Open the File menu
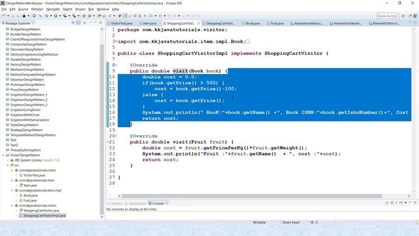Viewport: 419px width, 236px height. coord(4,9)
